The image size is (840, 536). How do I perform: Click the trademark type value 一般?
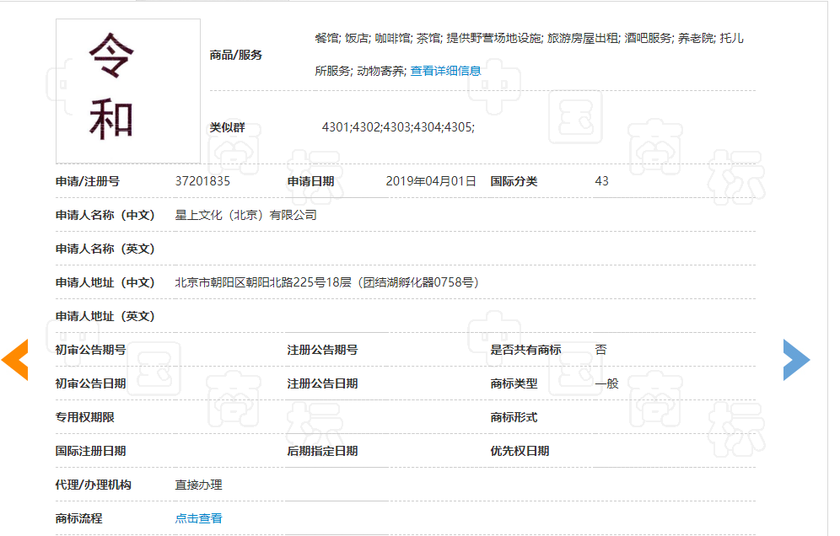(x=606, y=383)
